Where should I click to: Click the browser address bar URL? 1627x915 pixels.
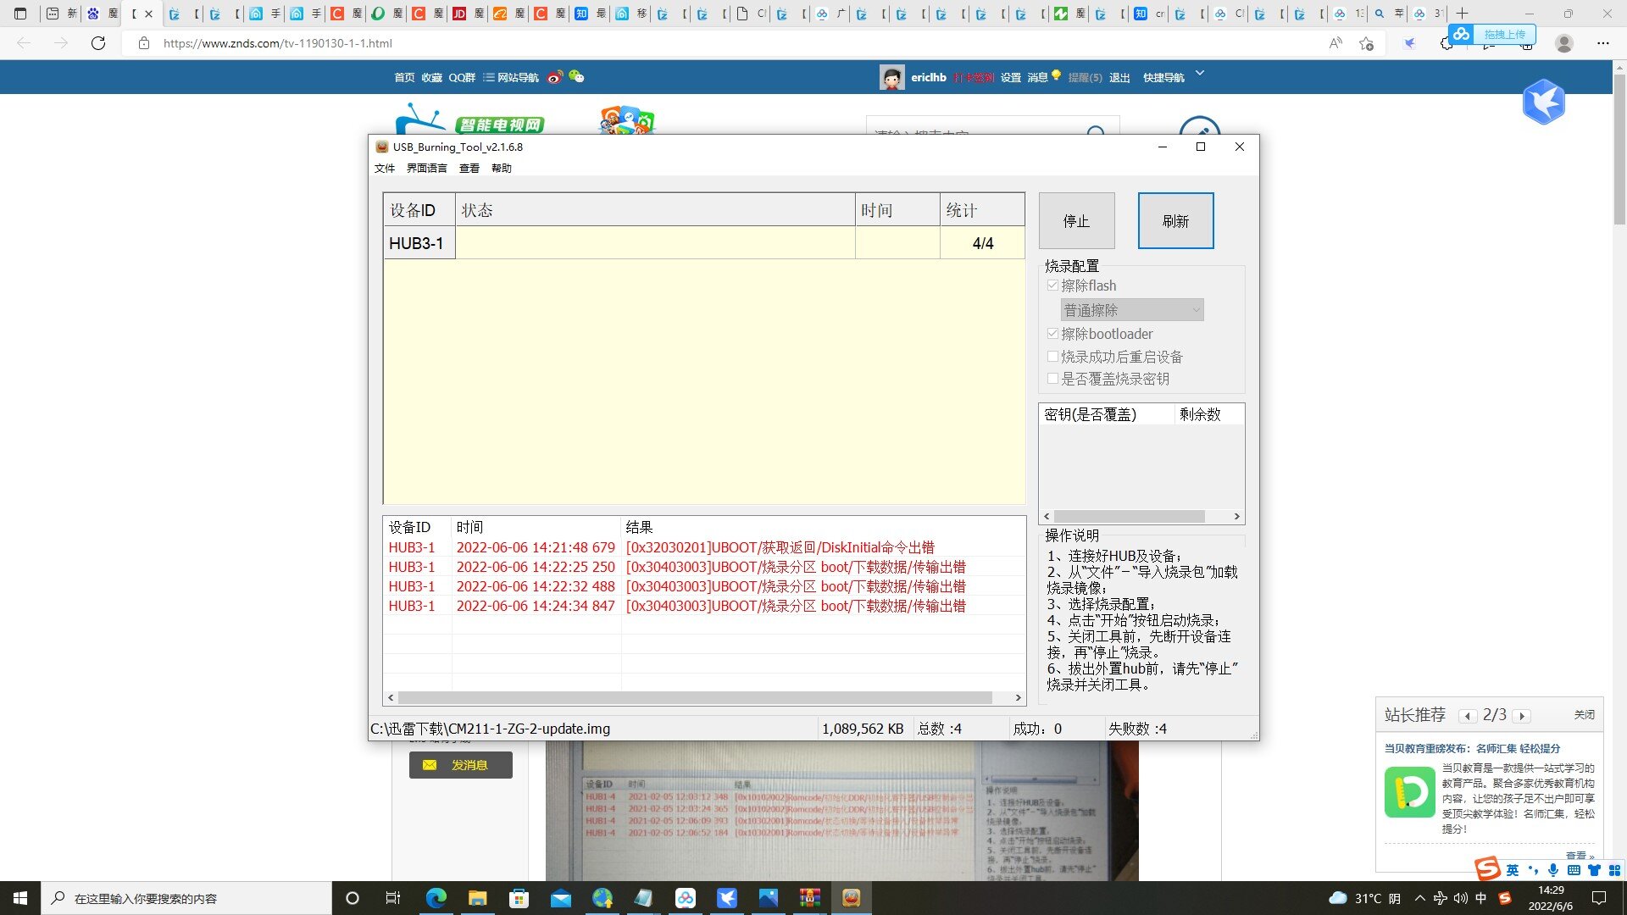tap(277, 43)
